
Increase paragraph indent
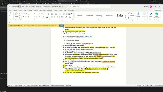click(x=66, y=14)
